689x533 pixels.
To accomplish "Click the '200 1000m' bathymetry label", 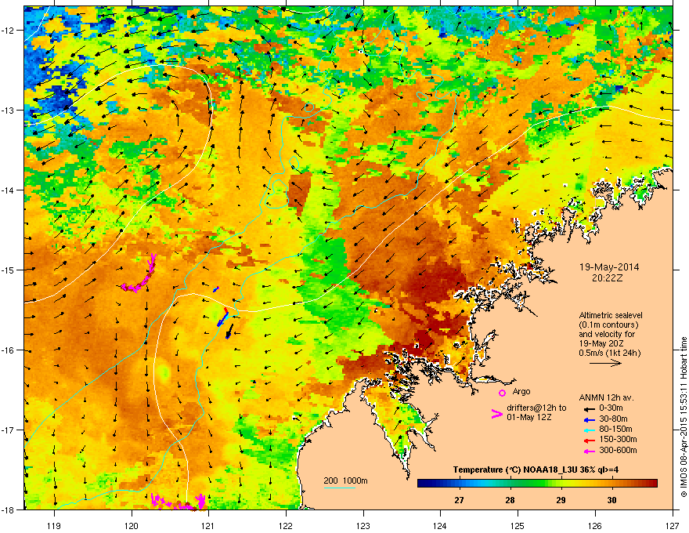I will 345,480.
